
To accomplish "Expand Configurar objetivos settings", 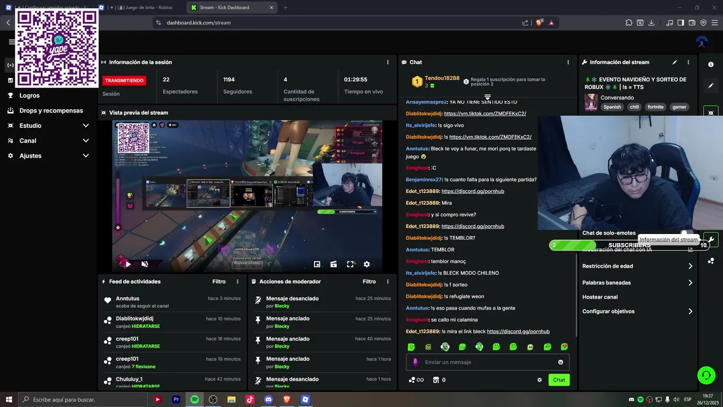I will click(637, 311).
